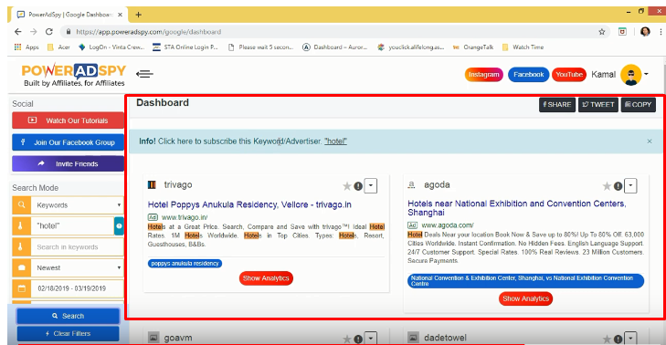Click the orange search magnifier icon

pos(22,205)
